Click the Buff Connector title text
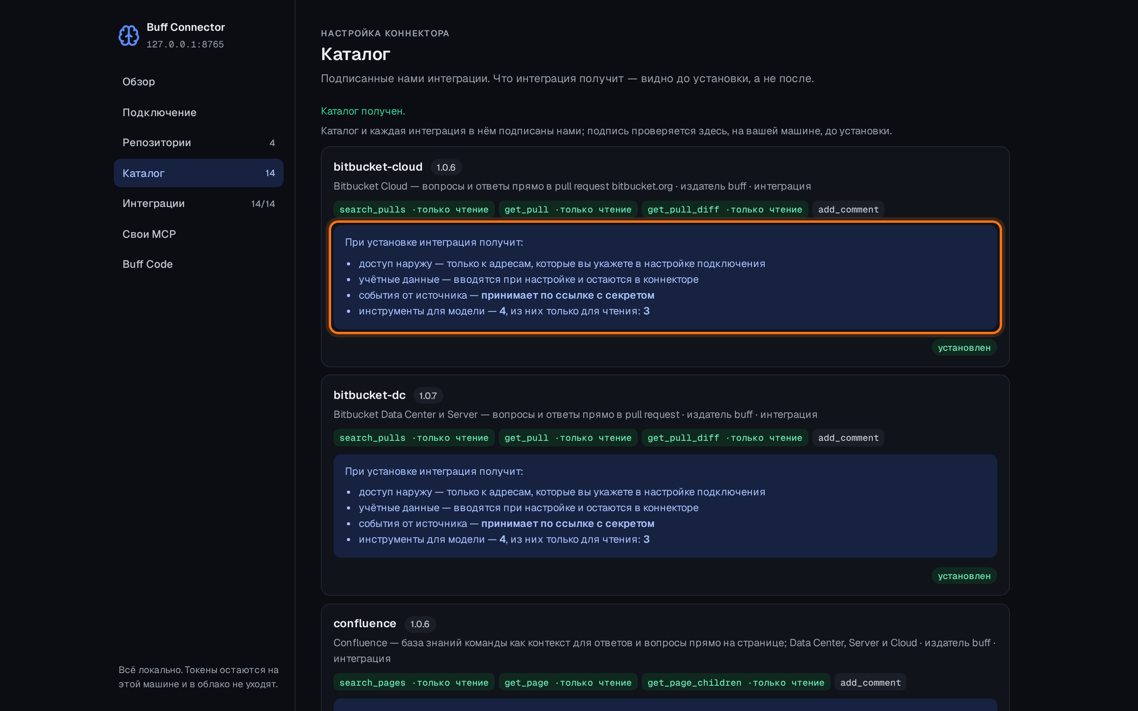Viewport: 1138px width, 711px height. tap(186, 27)
